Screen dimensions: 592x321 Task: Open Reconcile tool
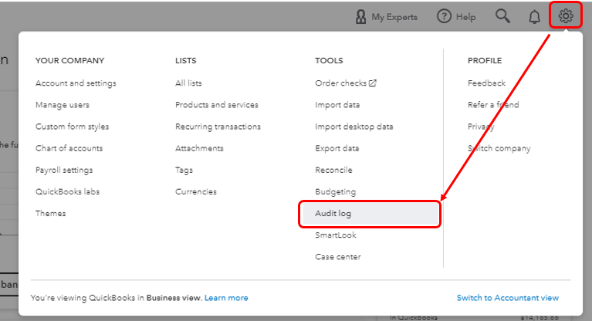[333, 170]
